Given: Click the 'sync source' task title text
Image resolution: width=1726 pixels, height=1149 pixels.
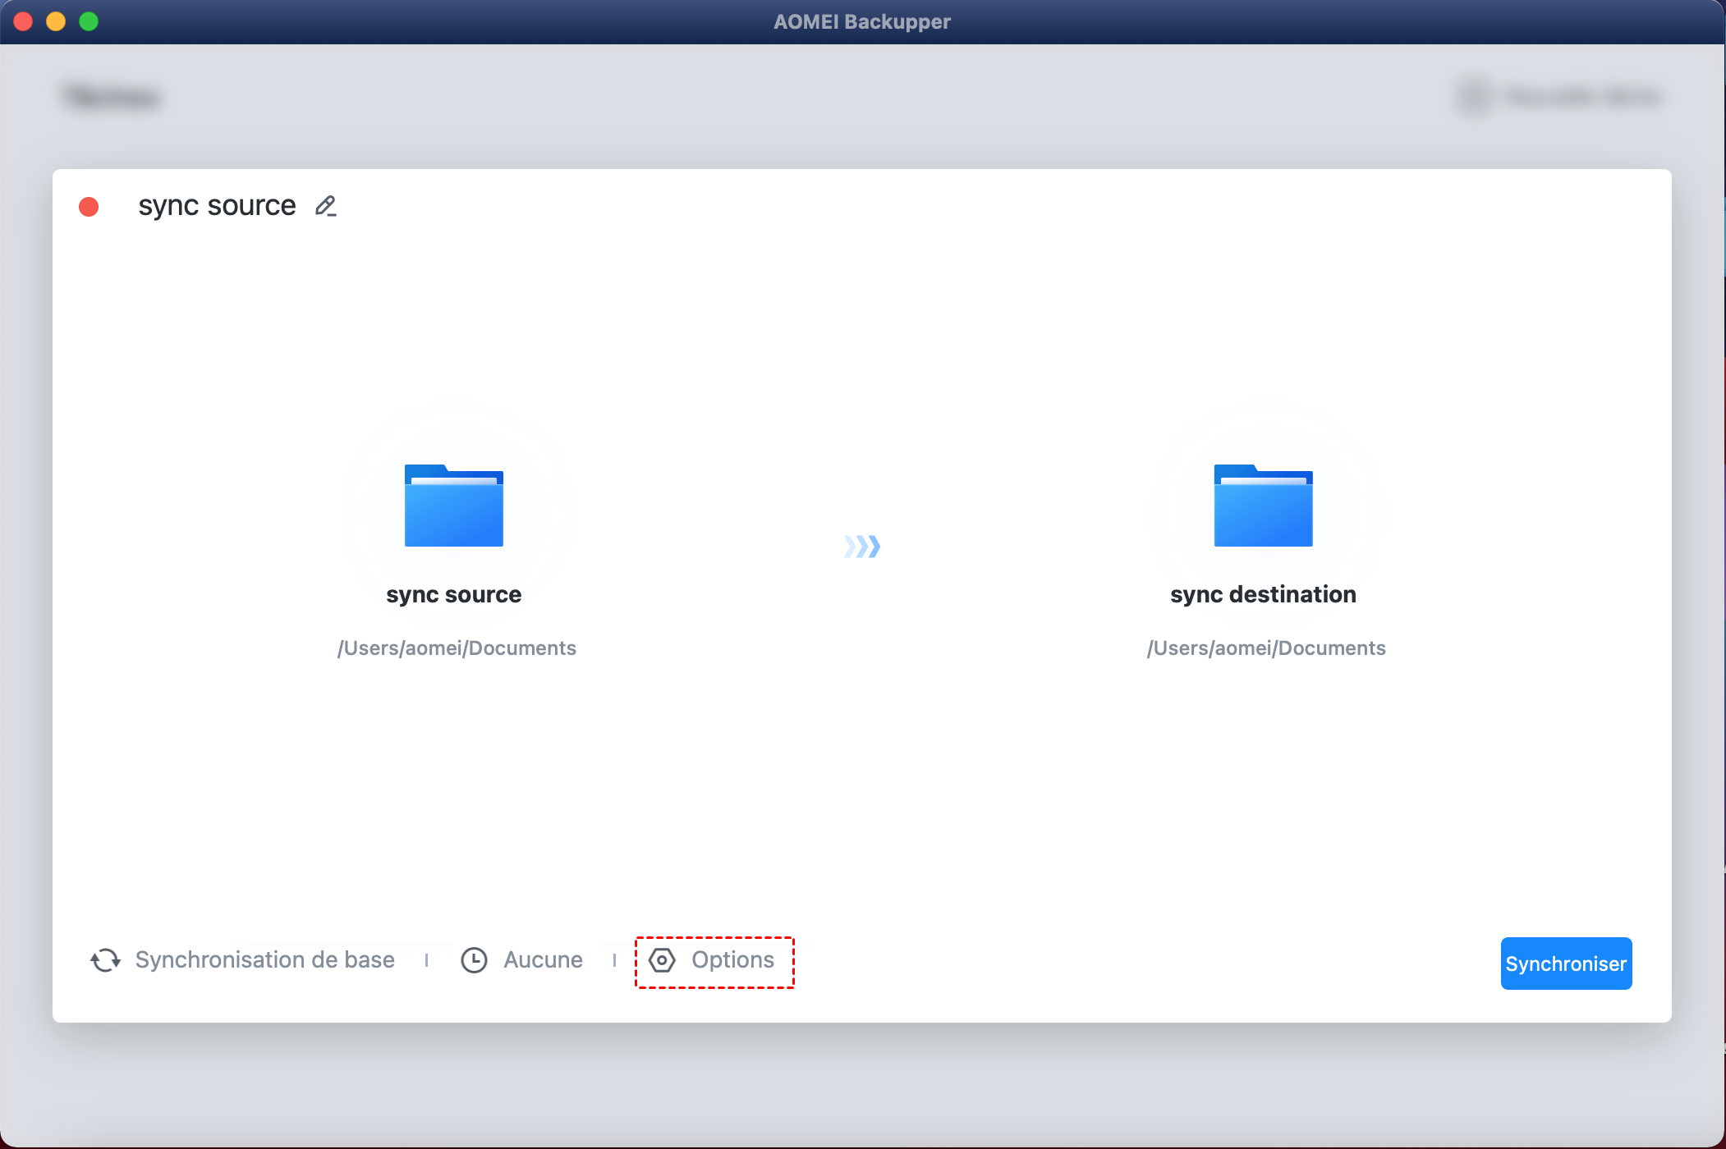Looking at the screenshot, I should [217, 205].
